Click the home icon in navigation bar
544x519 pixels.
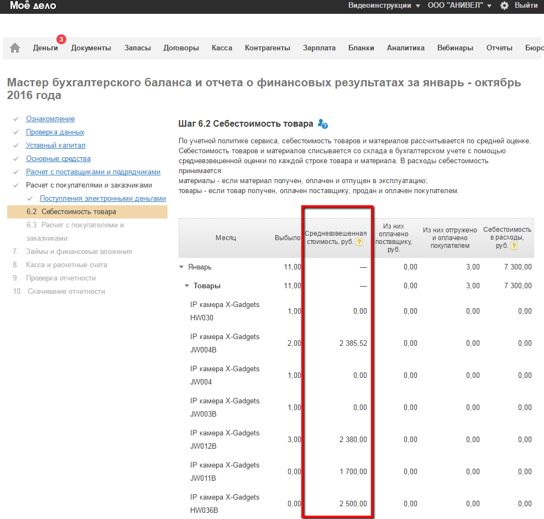15,48
